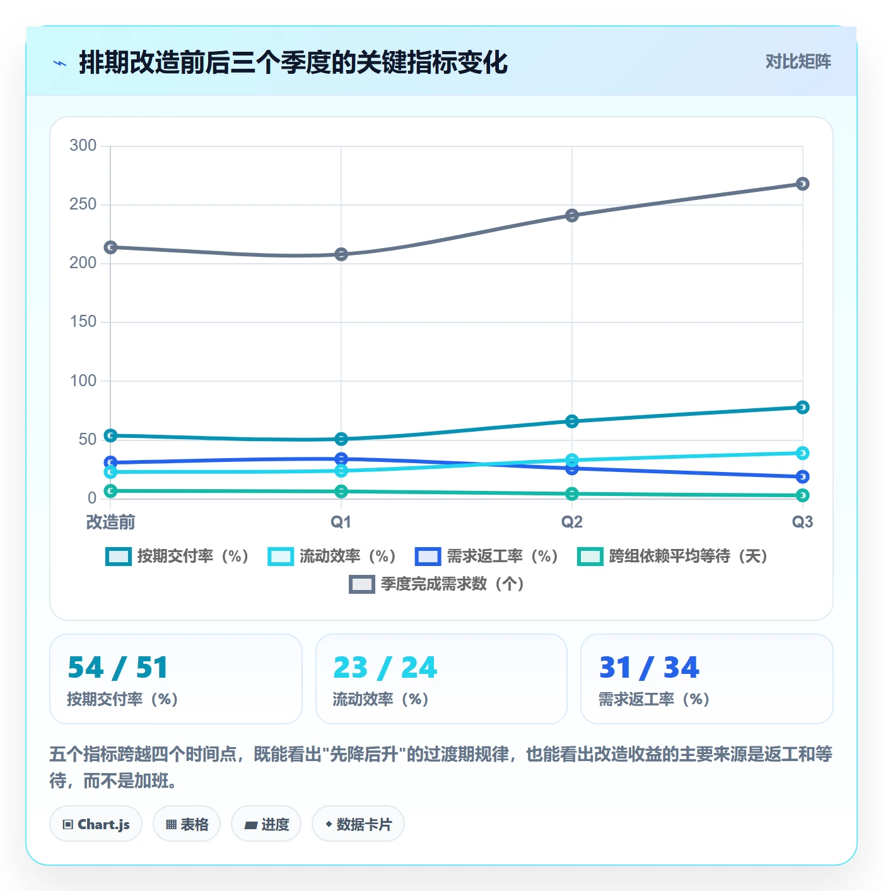Screen dimensions: 883x891
Task: Click the 改造前 x-axis label
Action: tap(110, 522)
